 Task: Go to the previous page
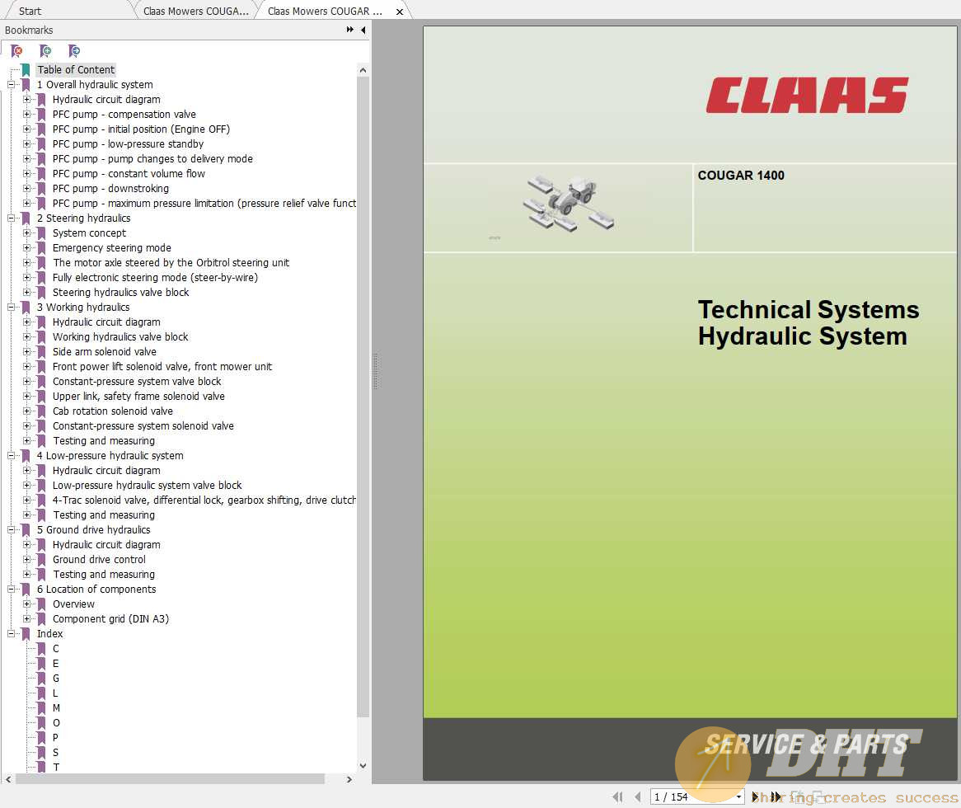coord(638,797)
